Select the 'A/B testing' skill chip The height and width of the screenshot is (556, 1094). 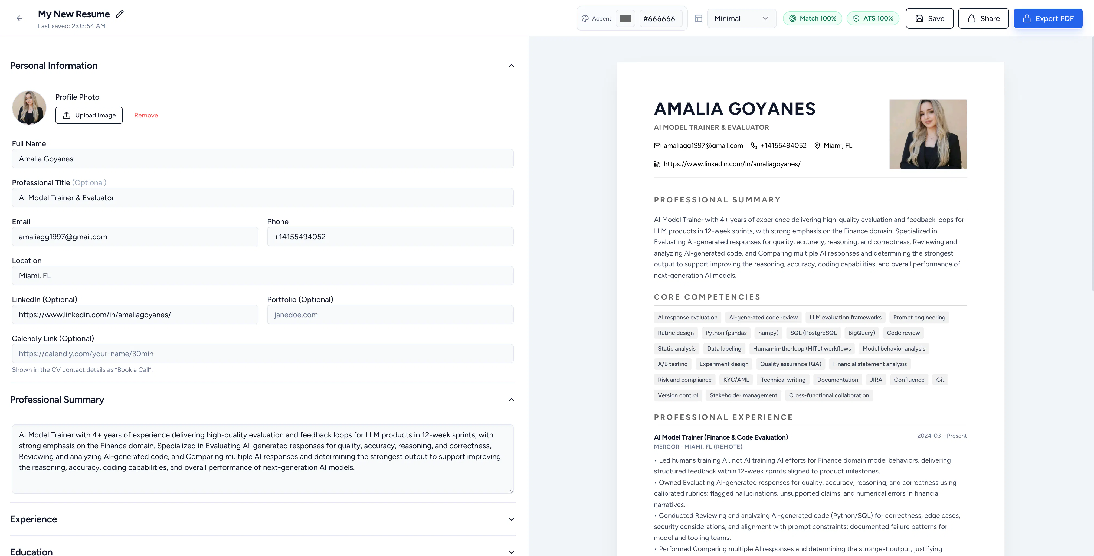pyautogui.click(x=673, y=364)
